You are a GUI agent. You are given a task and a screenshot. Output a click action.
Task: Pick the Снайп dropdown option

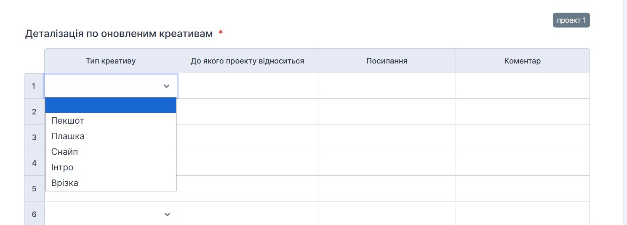click(65, 152)
